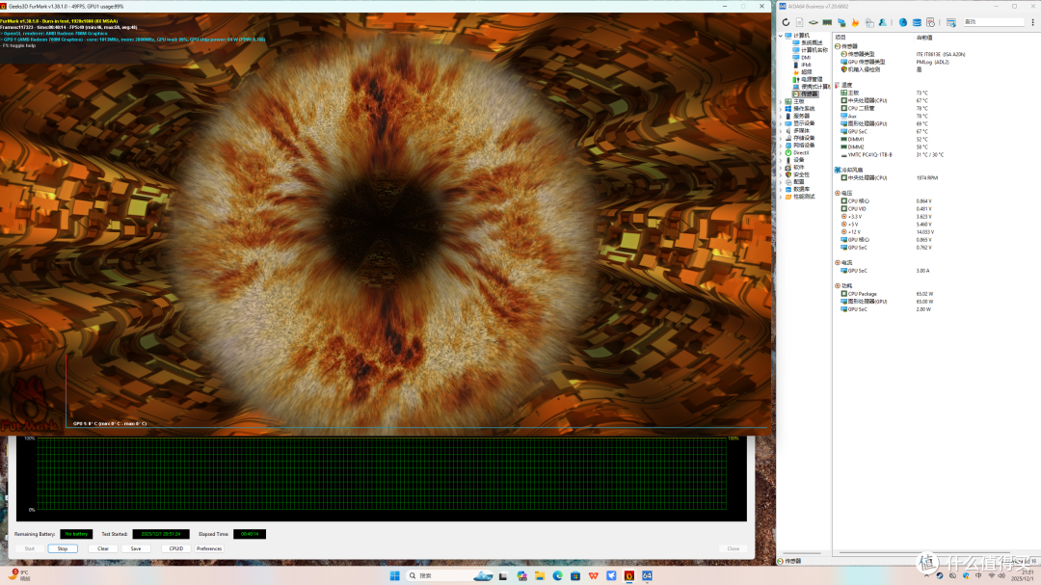Viewport: 1041px width, 585px height.
Task: Click the Save button in the stability test
Action: (x=136, y=548)
